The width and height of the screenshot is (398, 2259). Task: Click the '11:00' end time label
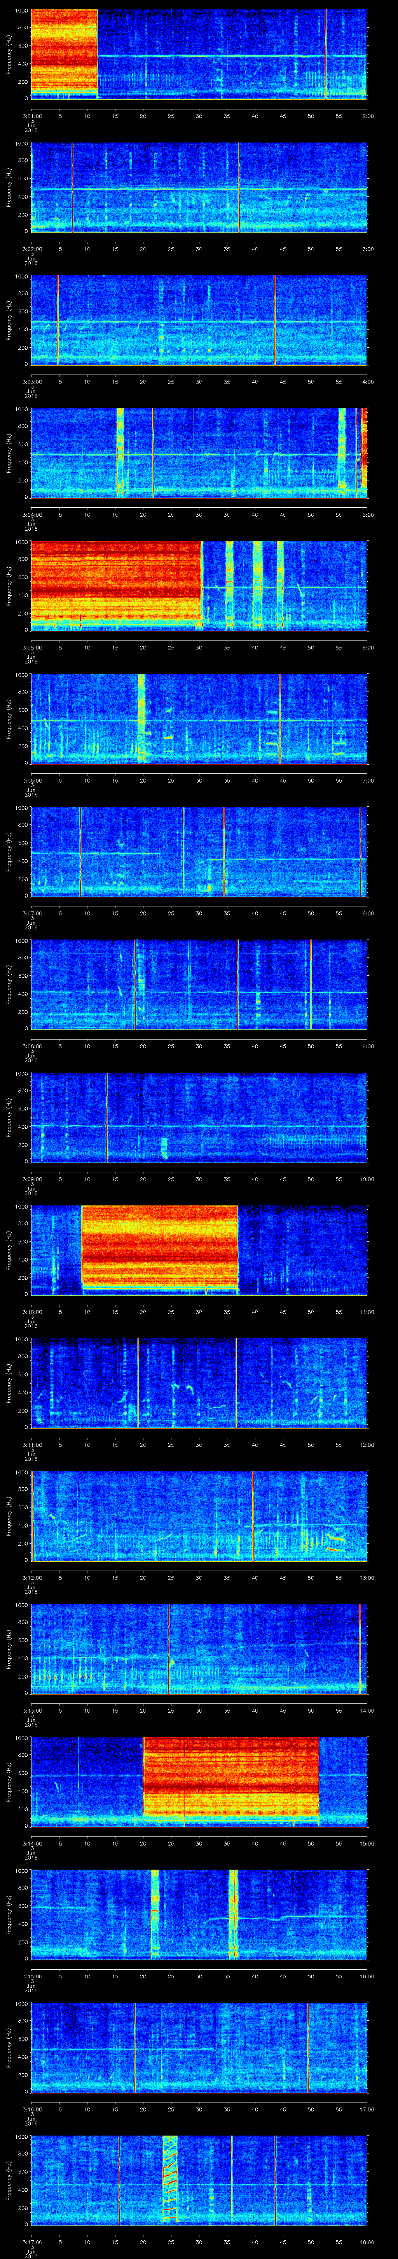367,1312
